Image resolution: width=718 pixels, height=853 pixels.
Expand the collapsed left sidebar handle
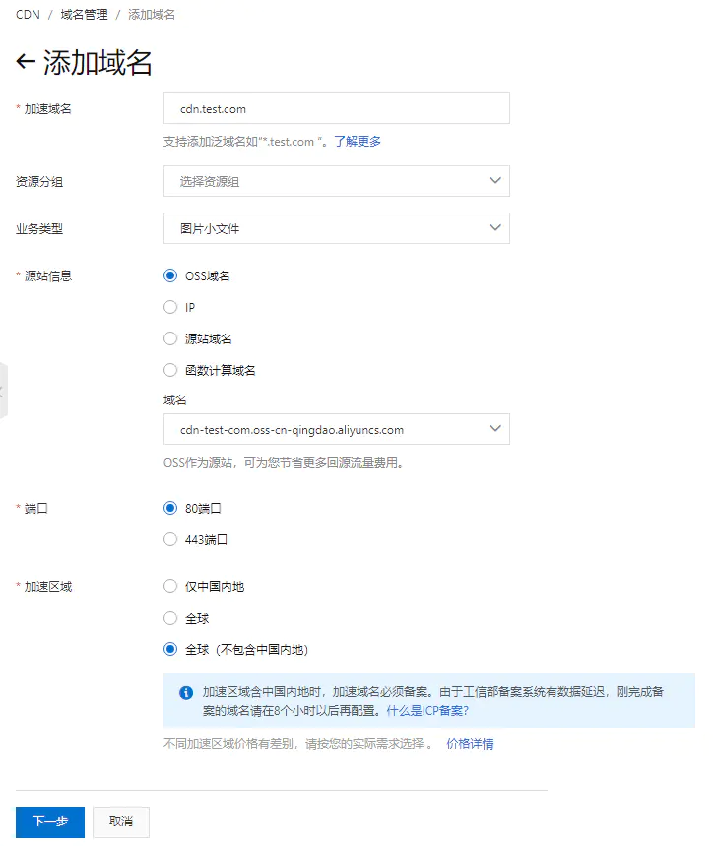[3, 391]
